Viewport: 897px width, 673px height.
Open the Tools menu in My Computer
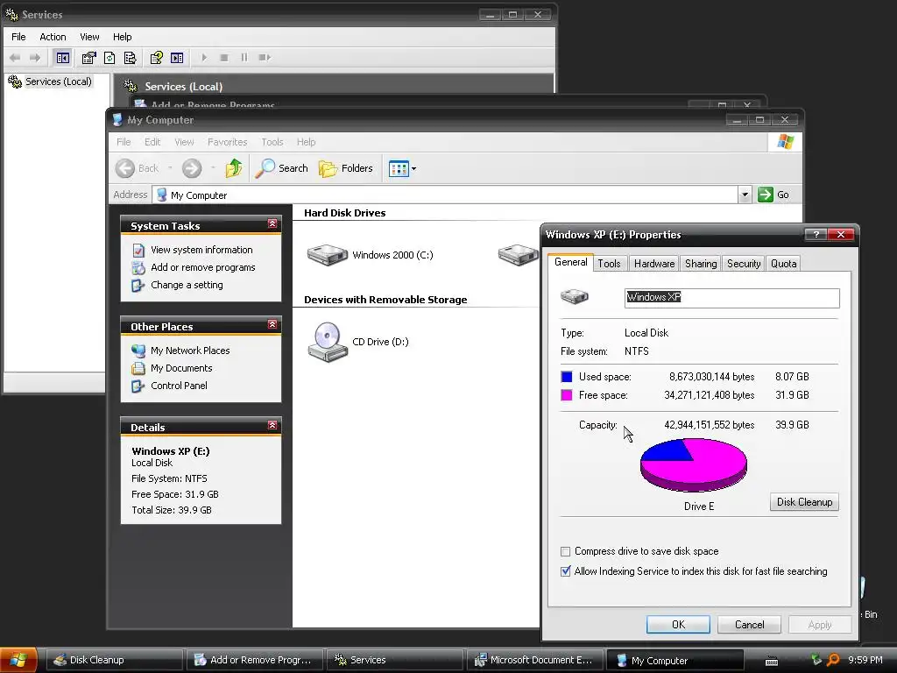tap(272, 142)
